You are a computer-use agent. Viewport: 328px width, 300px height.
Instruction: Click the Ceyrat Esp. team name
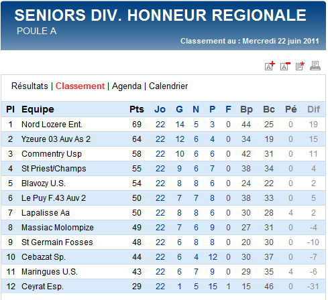42,287
